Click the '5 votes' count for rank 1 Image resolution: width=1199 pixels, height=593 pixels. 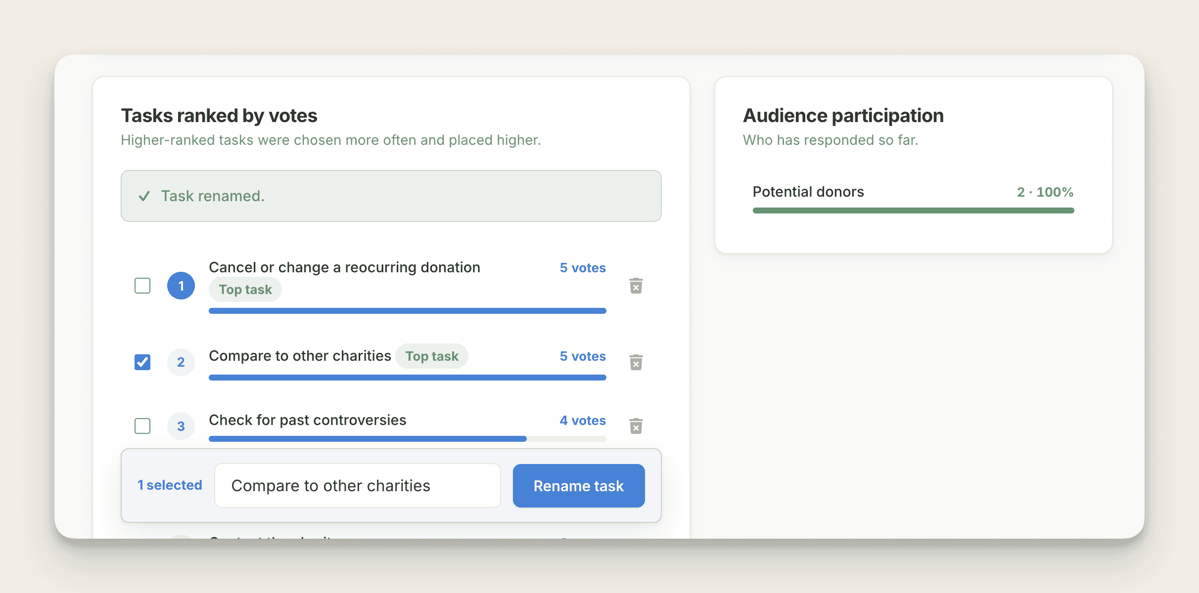(x=583, y=268)
